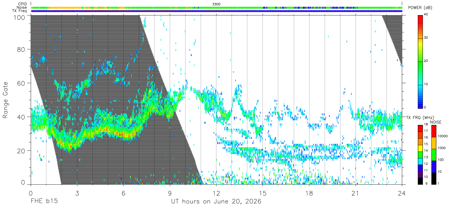This screenshot has height=209, width=452.
Task: Click the NOISE color scale bar
Action: 434,154
